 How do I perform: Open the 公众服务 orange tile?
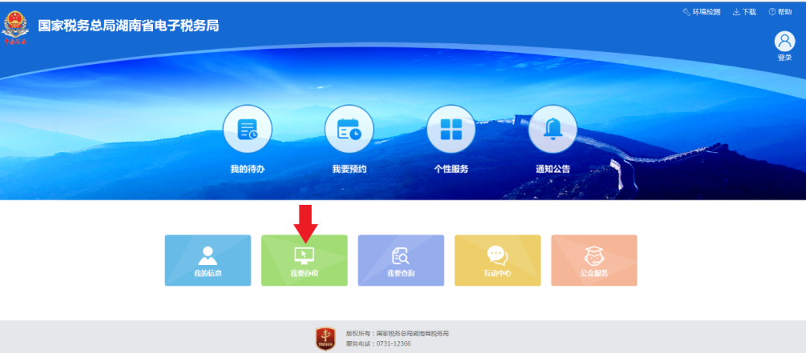tap(594, 260)
